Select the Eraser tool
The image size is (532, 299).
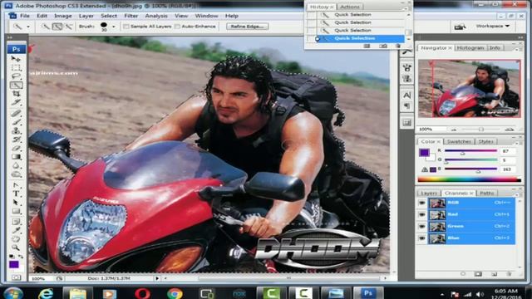[16, 148]
